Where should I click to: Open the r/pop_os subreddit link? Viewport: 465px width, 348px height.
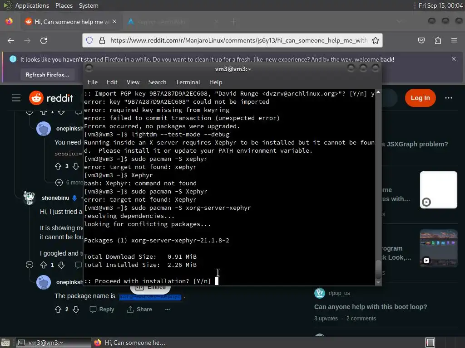[339, 293]
